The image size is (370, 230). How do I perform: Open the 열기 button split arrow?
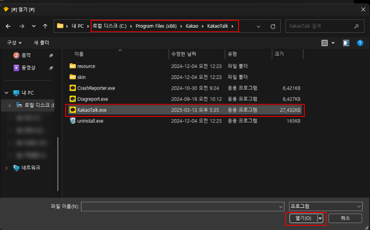(x=320, y=218)
